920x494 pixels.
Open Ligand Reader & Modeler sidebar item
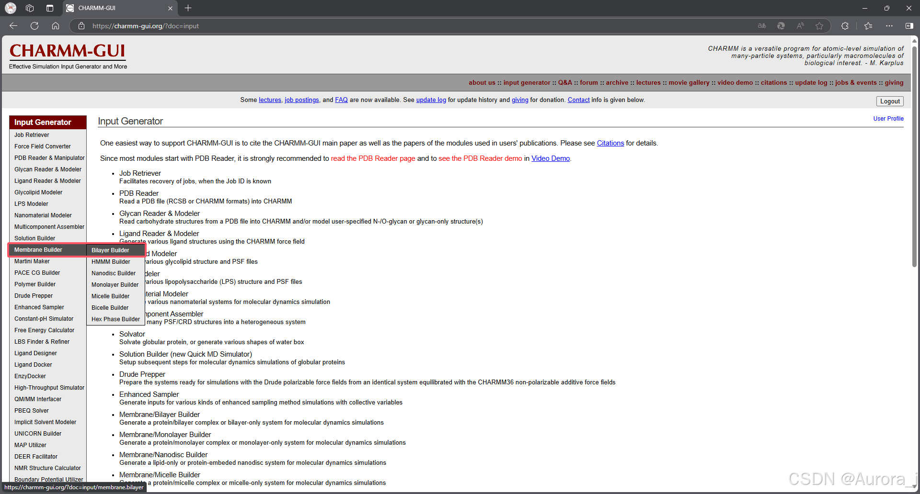tap(48, 181)
